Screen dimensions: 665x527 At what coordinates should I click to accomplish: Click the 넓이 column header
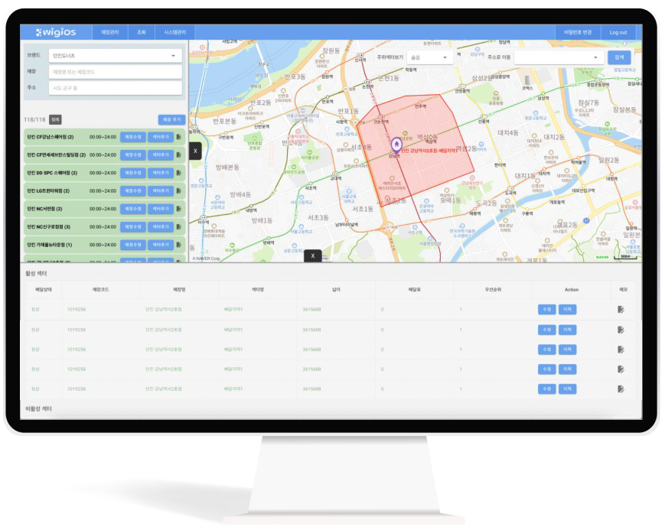click(x=336, y=290)
